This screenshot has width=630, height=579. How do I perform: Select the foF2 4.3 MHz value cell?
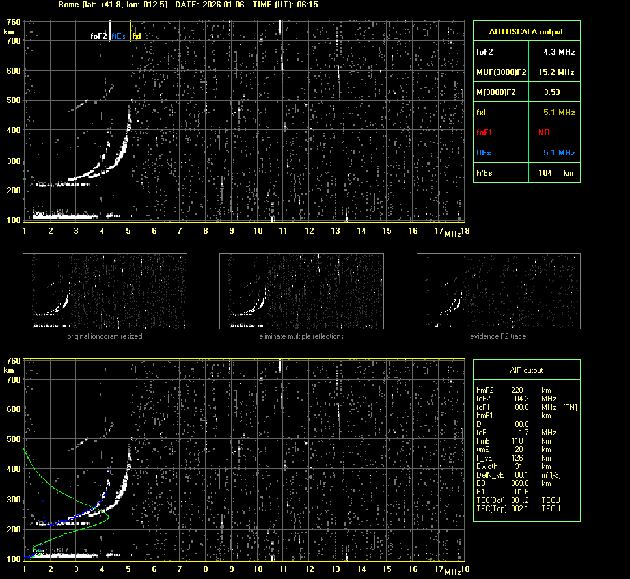[x=559, y=51]
